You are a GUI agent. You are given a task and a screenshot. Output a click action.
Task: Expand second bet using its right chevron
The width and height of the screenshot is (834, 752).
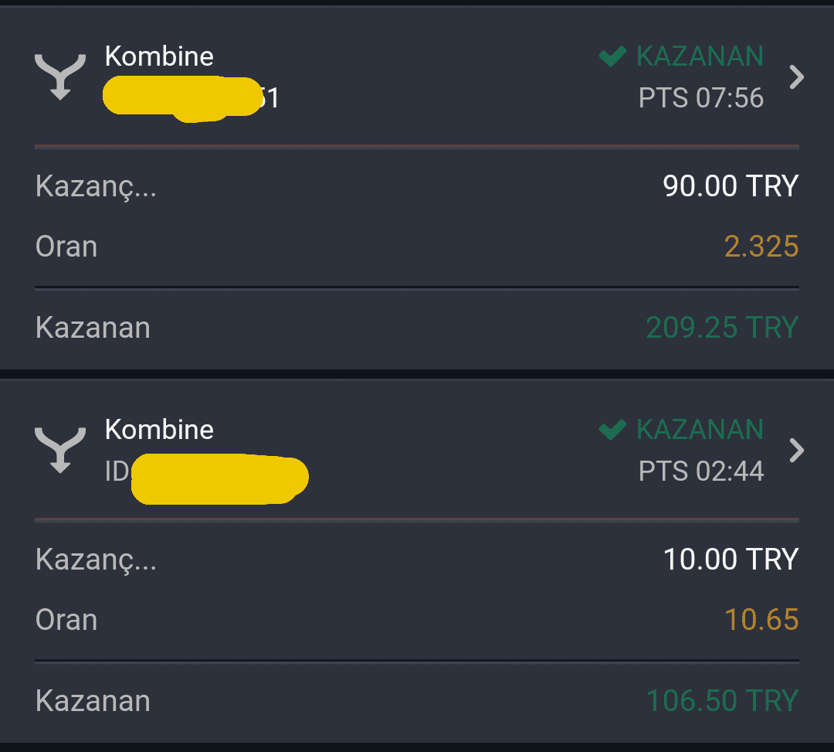[796, 451]
